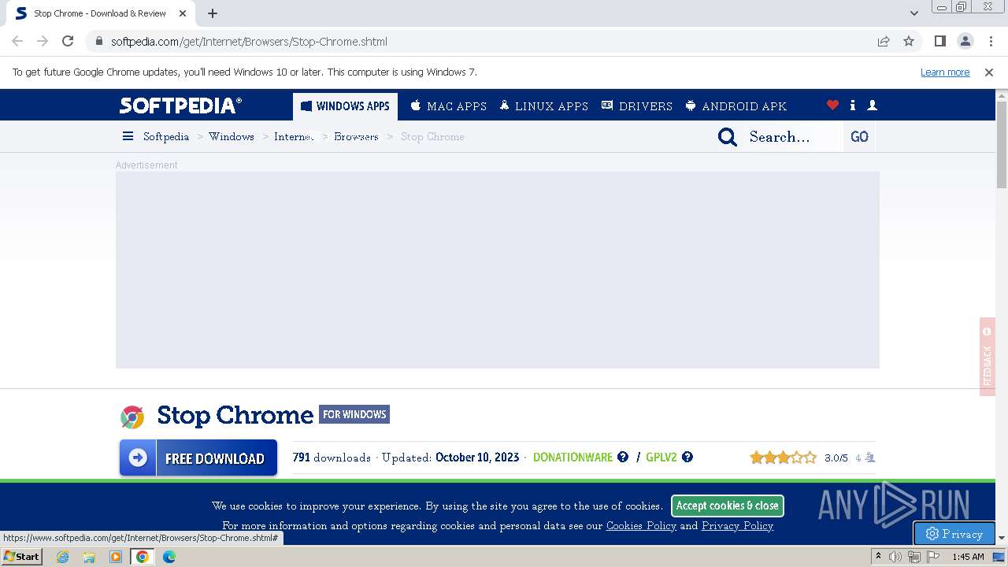Click help icon next to GPLV2
This screenshot has width=1008, height=567.
coord(687,457)
